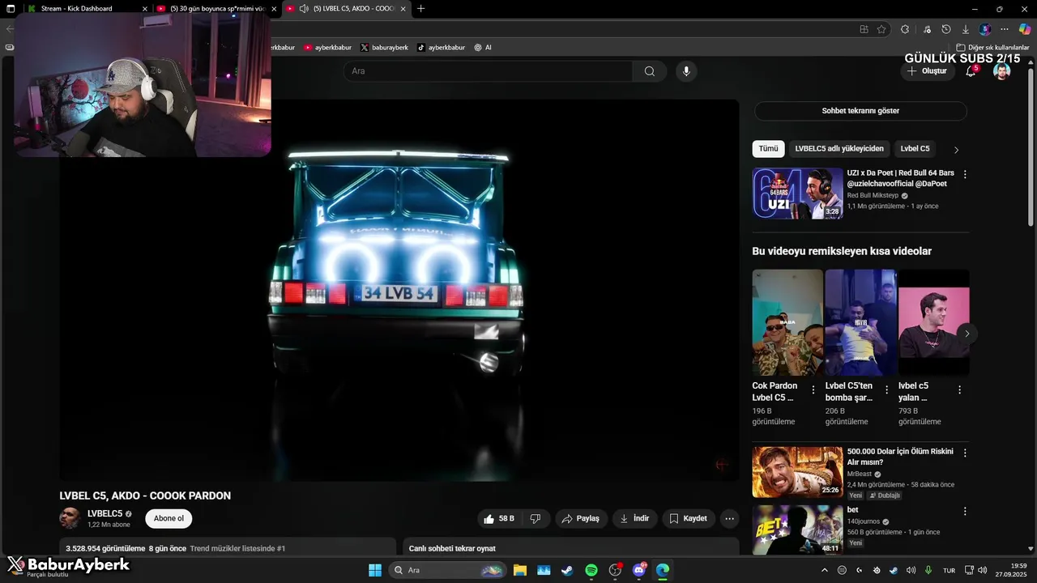Open options for Cok Pardon short

(x=813, y=389)
